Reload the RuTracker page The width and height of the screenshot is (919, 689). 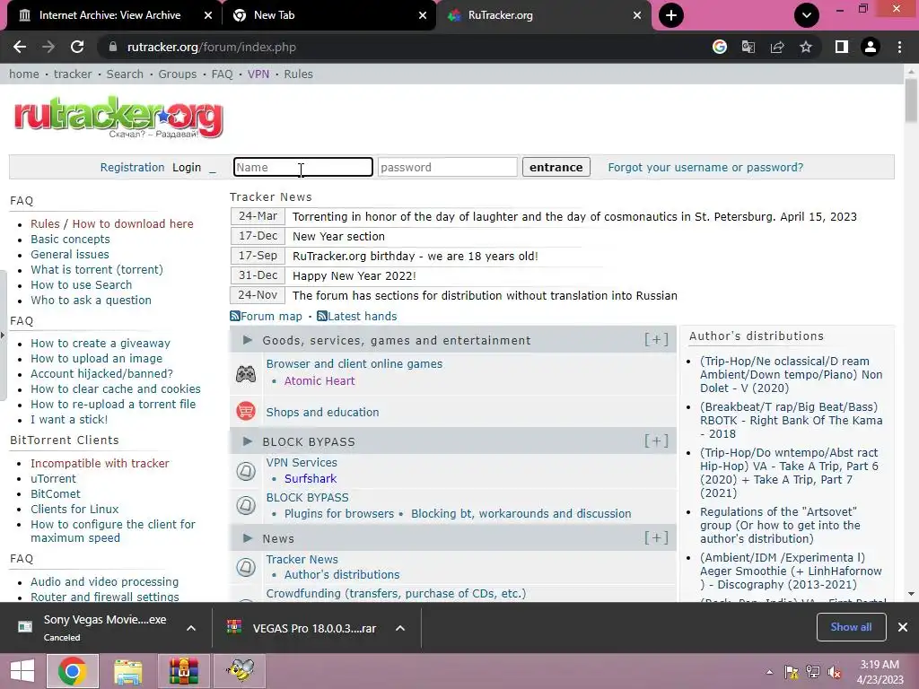77,47
